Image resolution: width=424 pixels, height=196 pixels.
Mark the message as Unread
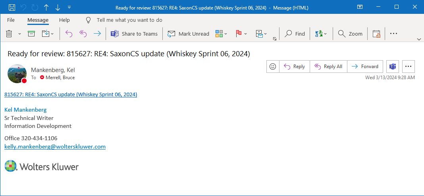(x=188, y=34)
